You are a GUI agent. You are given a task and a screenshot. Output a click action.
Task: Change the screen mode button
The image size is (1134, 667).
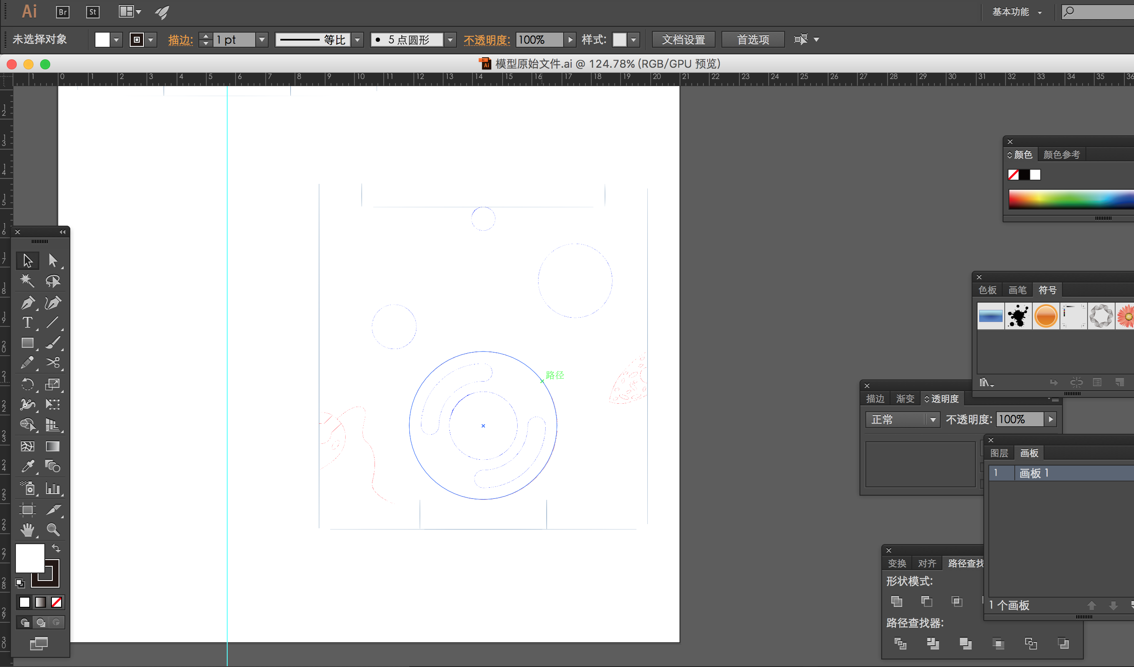[x=38, y=644]
